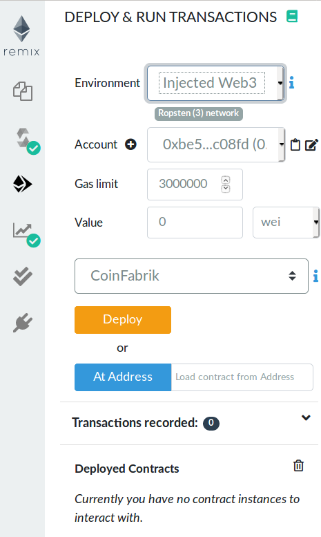This screenshot has width=321, height=537.
Task: Sign a message with the edit icon
Action: pyautogui.click(x=311, y=145)
